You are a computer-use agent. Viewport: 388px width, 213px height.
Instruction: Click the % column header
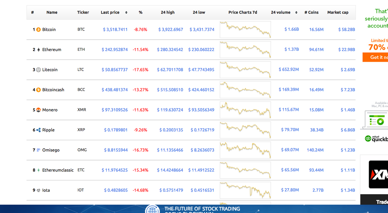pyautogui.click(x=141, y=12)
